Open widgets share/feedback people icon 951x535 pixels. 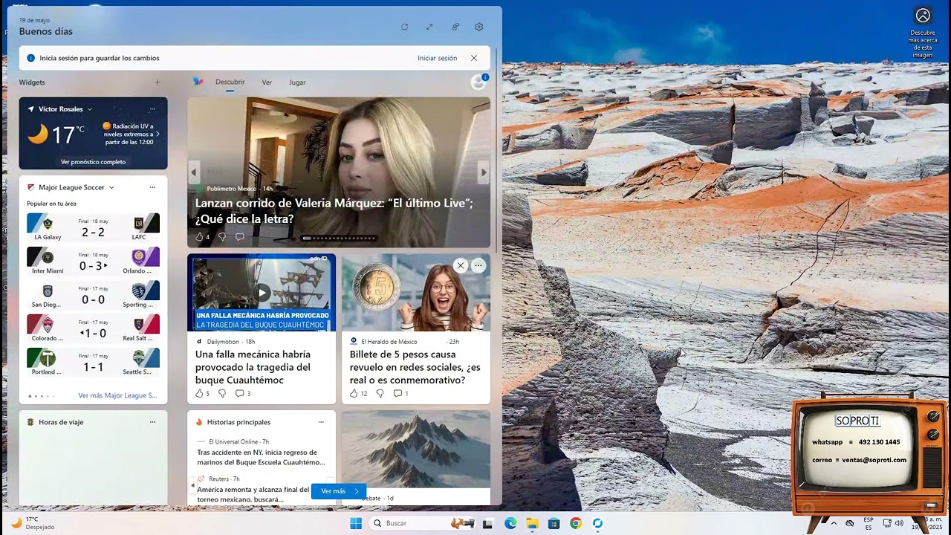[455, 27]
